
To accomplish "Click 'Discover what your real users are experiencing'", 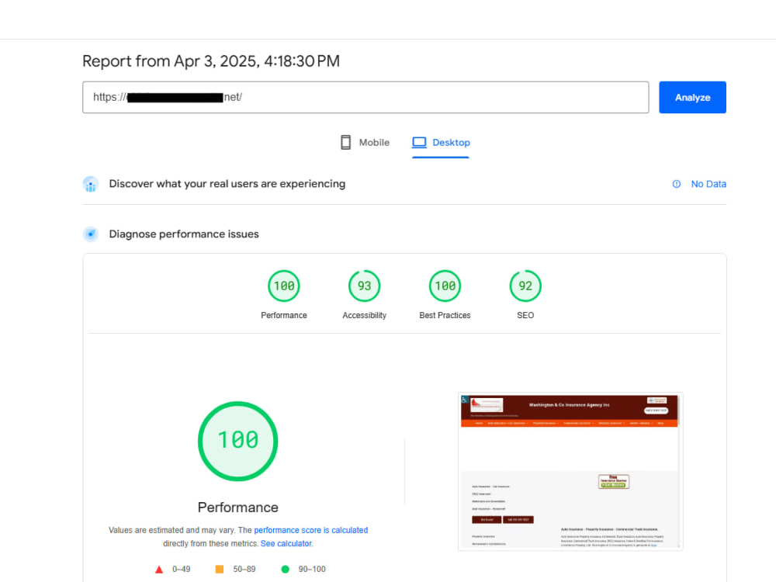I will (x=227, y=184).
